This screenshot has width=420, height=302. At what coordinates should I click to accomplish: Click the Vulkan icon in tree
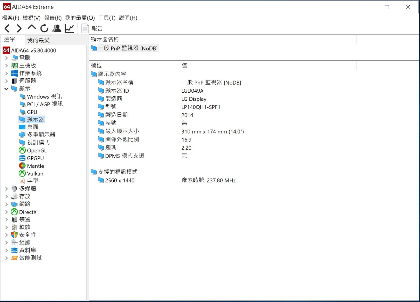(x=22, y=173)
